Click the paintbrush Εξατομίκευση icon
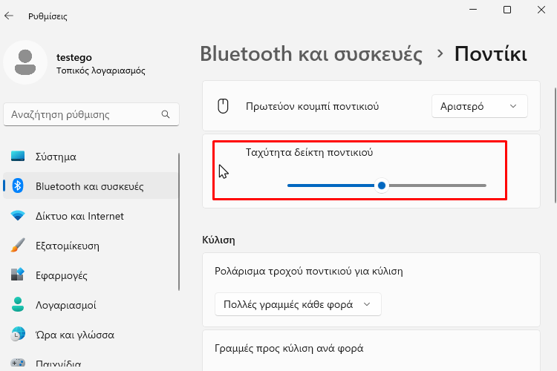The height and width of the screenshot is (371, 557). pos(18,246)
